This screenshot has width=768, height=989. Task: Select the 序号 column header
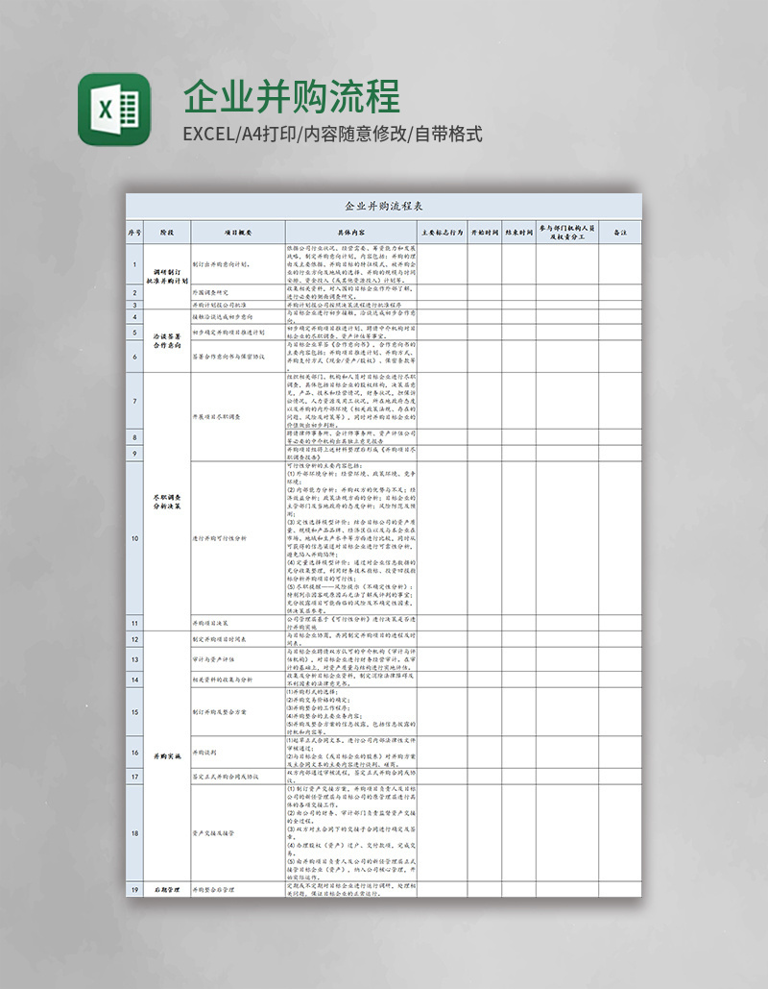tap(134, 233)
